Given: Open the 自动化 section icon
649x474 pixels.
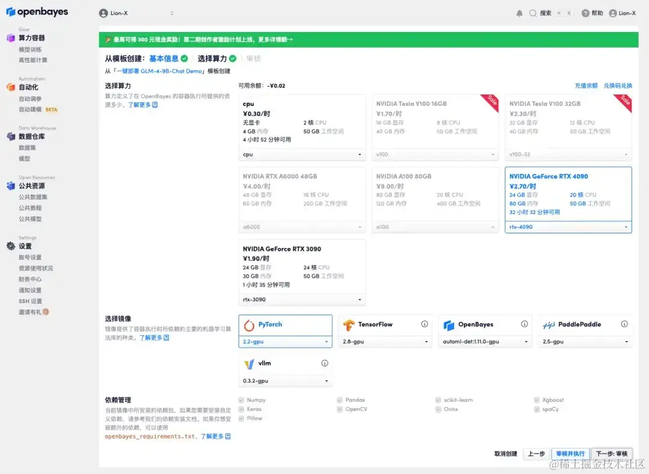Looking at the screenshot, I should click(11, 87).
